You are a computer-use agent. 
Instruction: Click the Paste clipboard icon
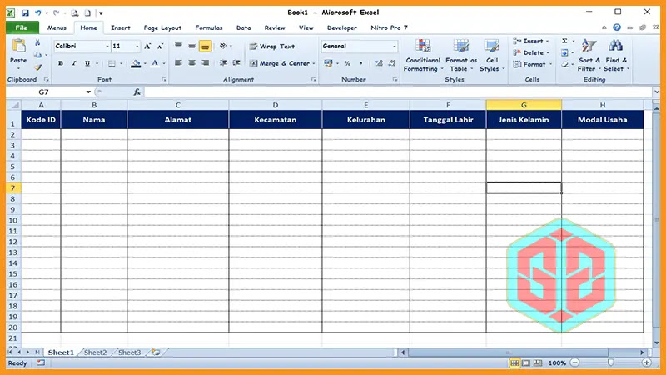18,46
